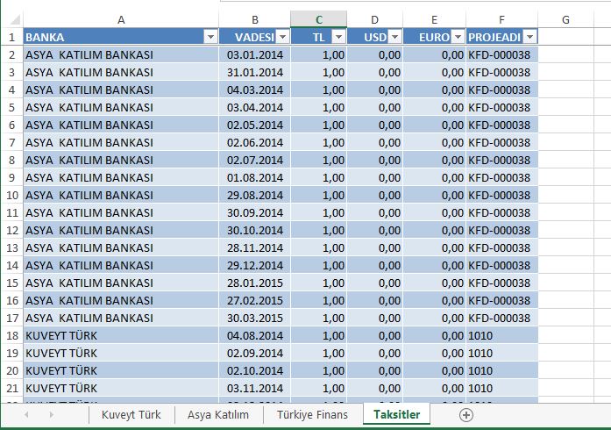
Task: Click KFD-000038 cell in row 12
Action: point(502,230)
